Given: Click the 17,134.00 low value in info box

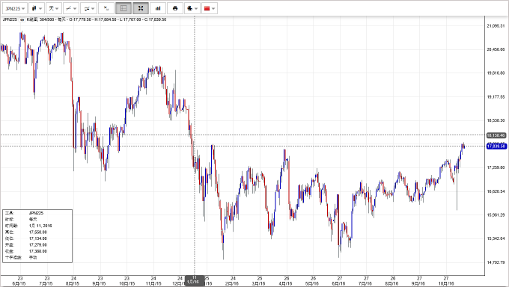Looking at the screenshot, I should pyautogui.click(x=37, y=238).
